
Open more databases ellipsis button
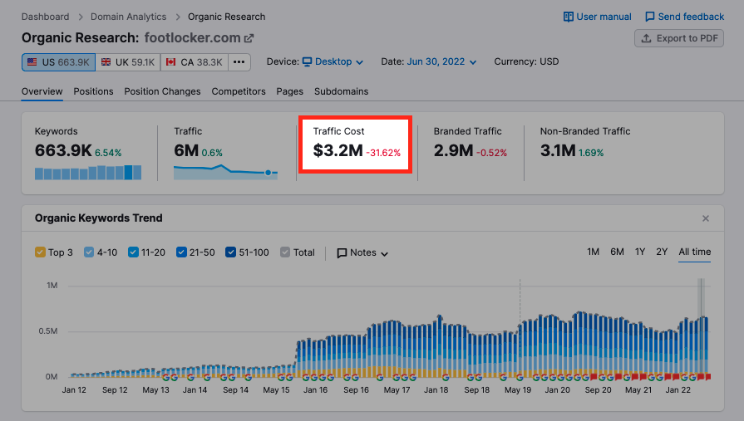pyautogui.click(x=239, y=62)
